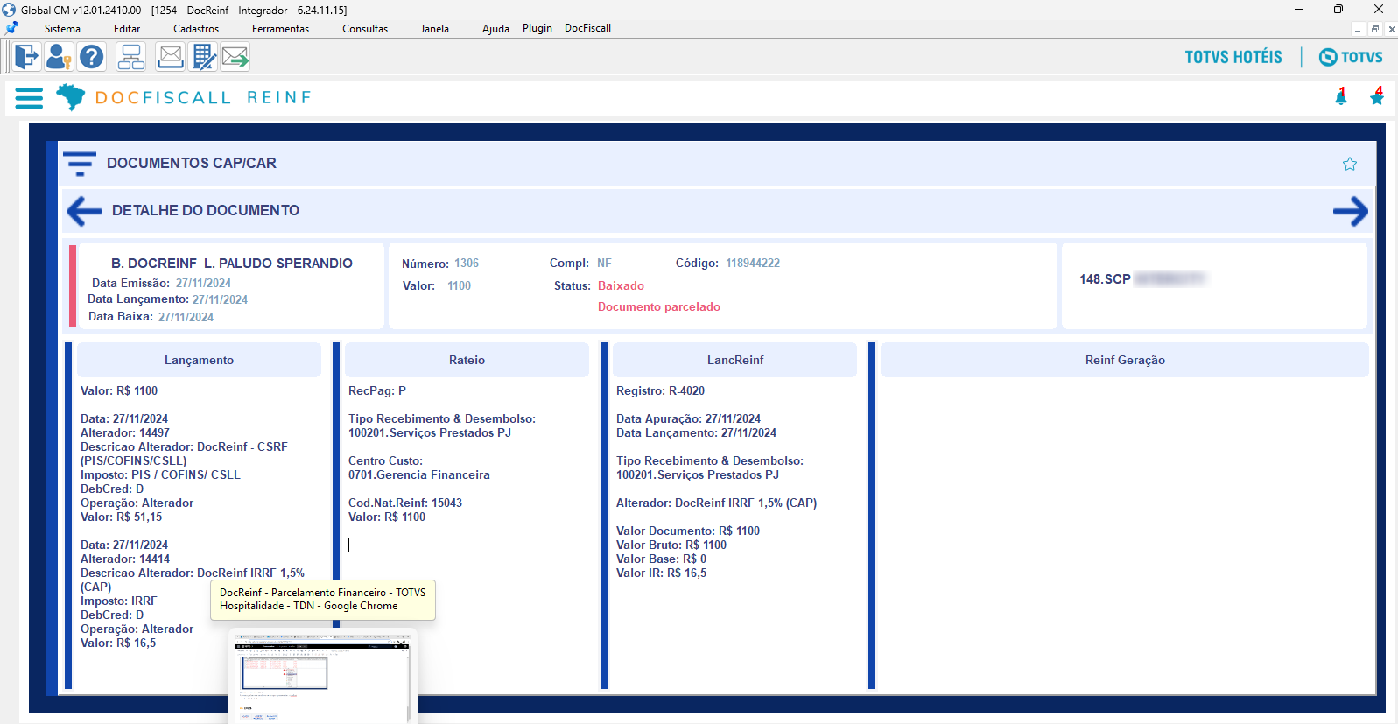The width and height of the screenshot is (1398, 724).
Task: Click the Global CM globe icon in title bar
Action: pyautogui.click(x=9, y=10)
